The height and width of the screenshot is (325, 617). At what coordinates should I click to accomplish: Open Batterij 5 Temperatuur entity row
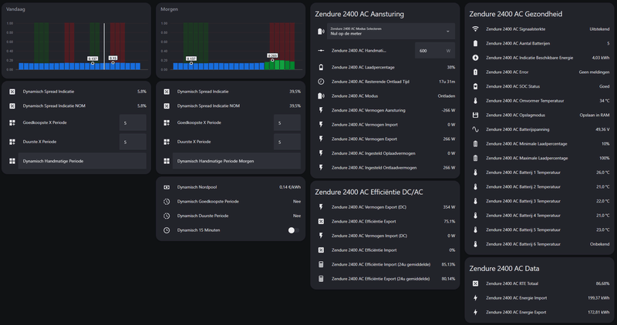pos(539,230)
